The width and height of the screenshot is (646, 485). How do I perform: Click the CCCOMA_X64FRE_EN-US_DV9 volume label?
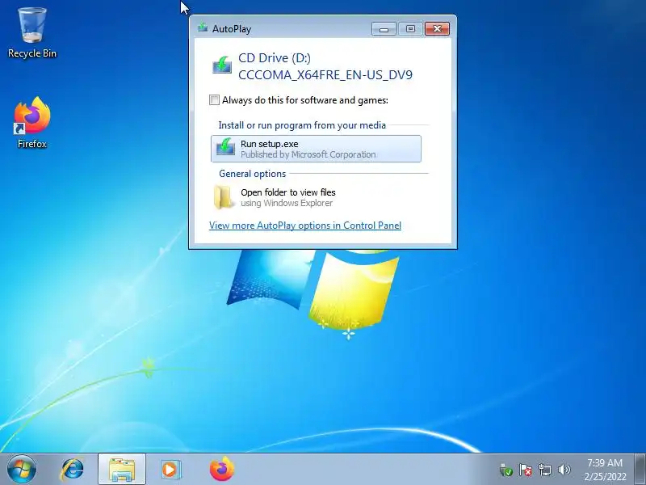click(325, 75)
